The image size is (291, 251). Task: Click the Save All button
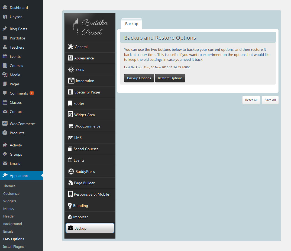(x=270, y=100)
